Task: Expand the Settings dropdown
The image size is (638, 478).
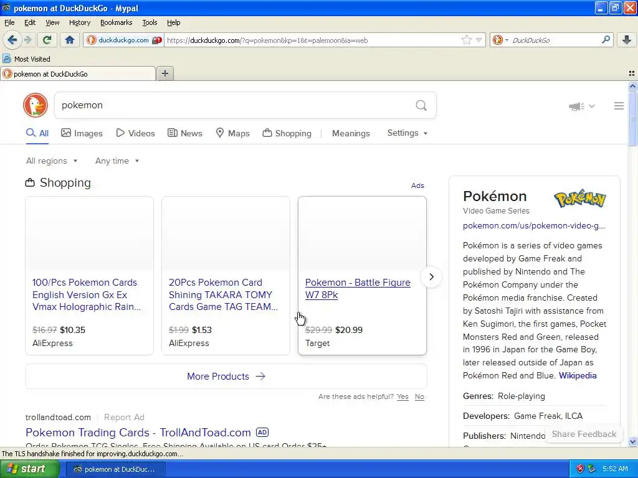Action: point(407,133)
